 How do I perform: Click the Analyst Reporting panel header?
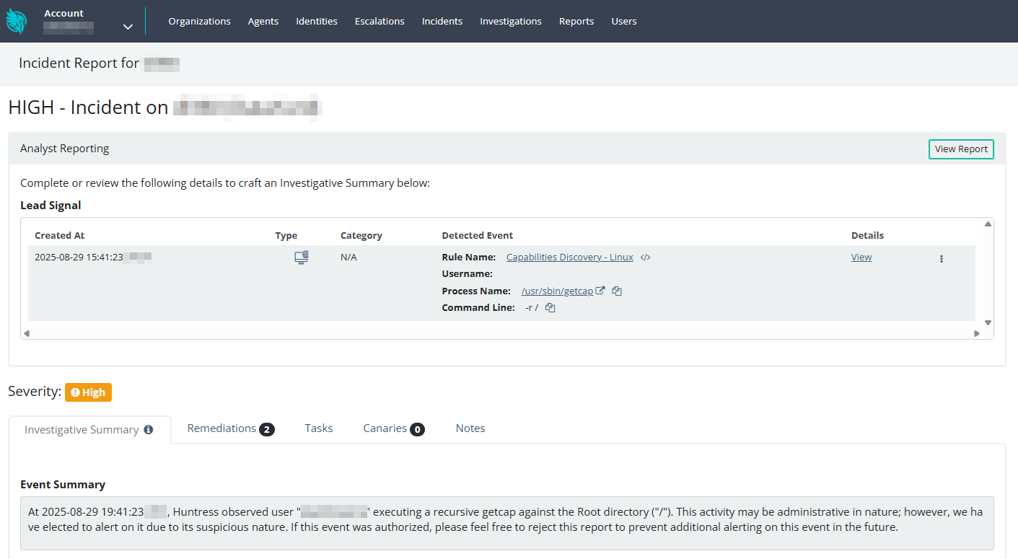click(506, 149)
